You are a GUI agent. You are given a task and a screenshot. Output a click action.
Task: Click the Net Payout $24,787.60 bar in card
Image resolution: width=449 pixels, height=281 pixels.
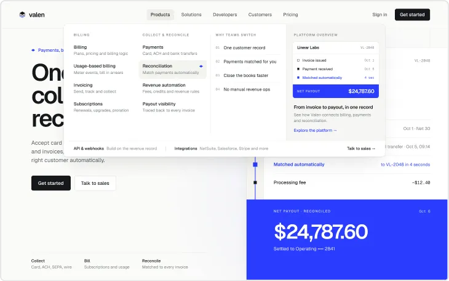(336, 91)
